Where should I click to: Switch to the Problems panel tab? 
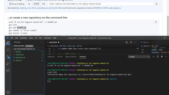pos(51,57)
